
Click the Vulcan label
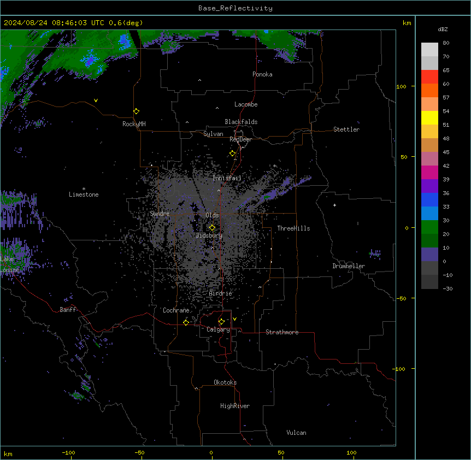click(x=297, y=433)
